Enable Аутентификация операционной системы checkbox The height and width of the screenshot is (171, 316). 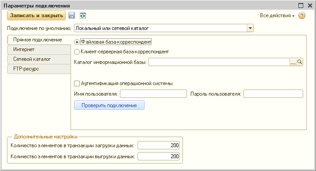click(x=77, y=83)
